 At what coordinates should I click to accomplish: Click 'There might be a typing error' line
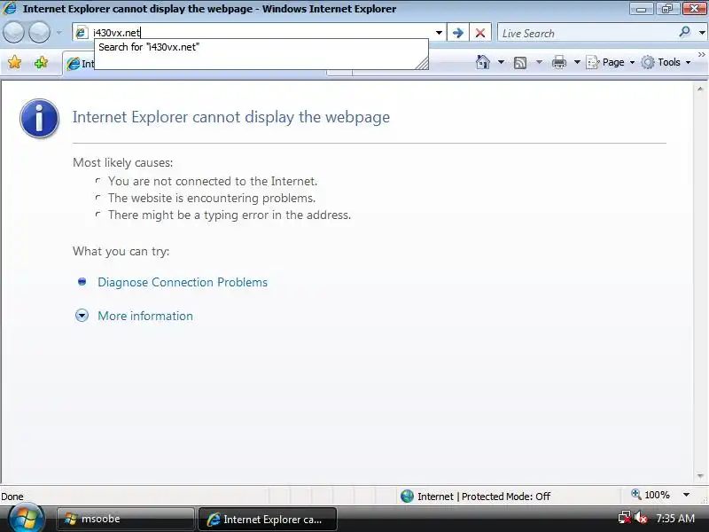pos(230,215)
